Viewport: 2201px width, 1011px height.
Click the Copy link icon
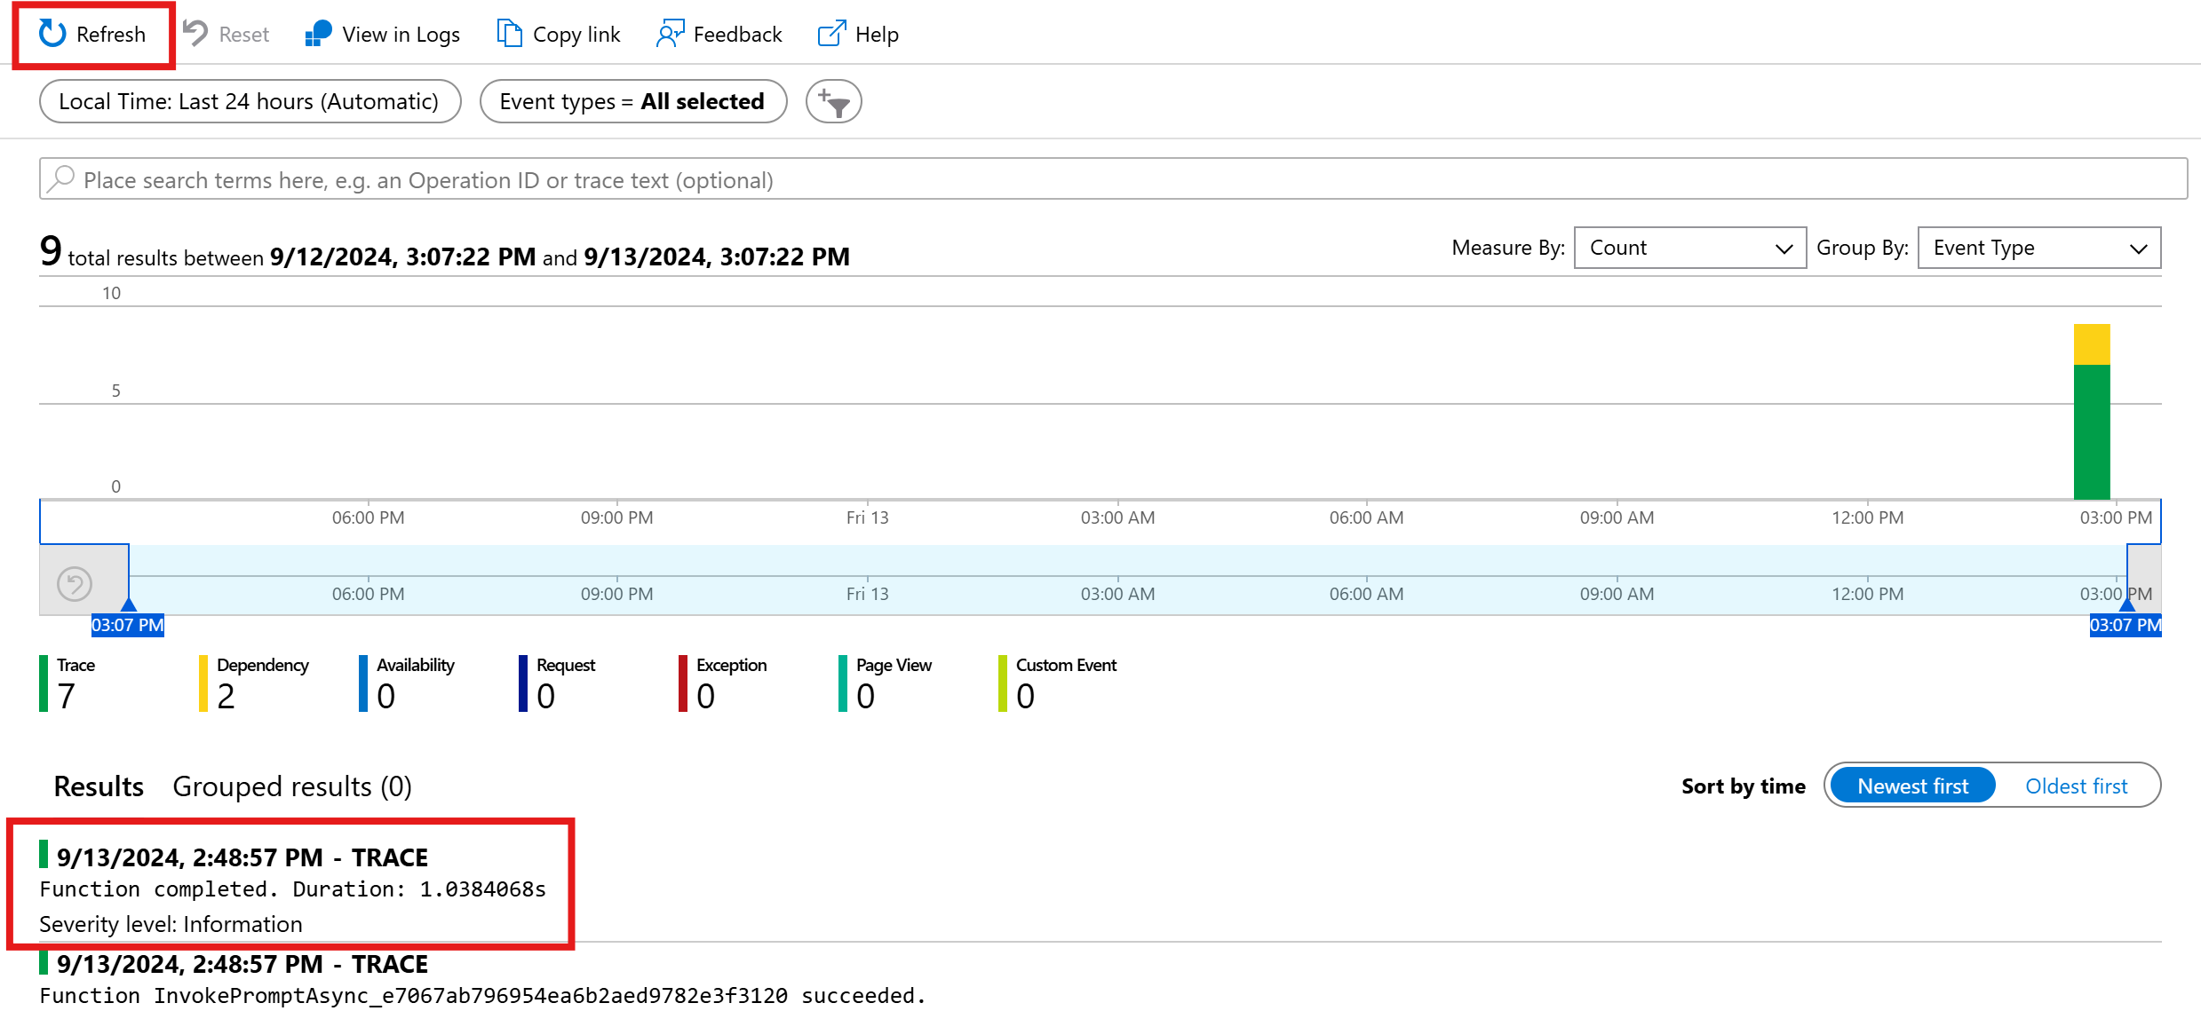click(x=508, y=32)
